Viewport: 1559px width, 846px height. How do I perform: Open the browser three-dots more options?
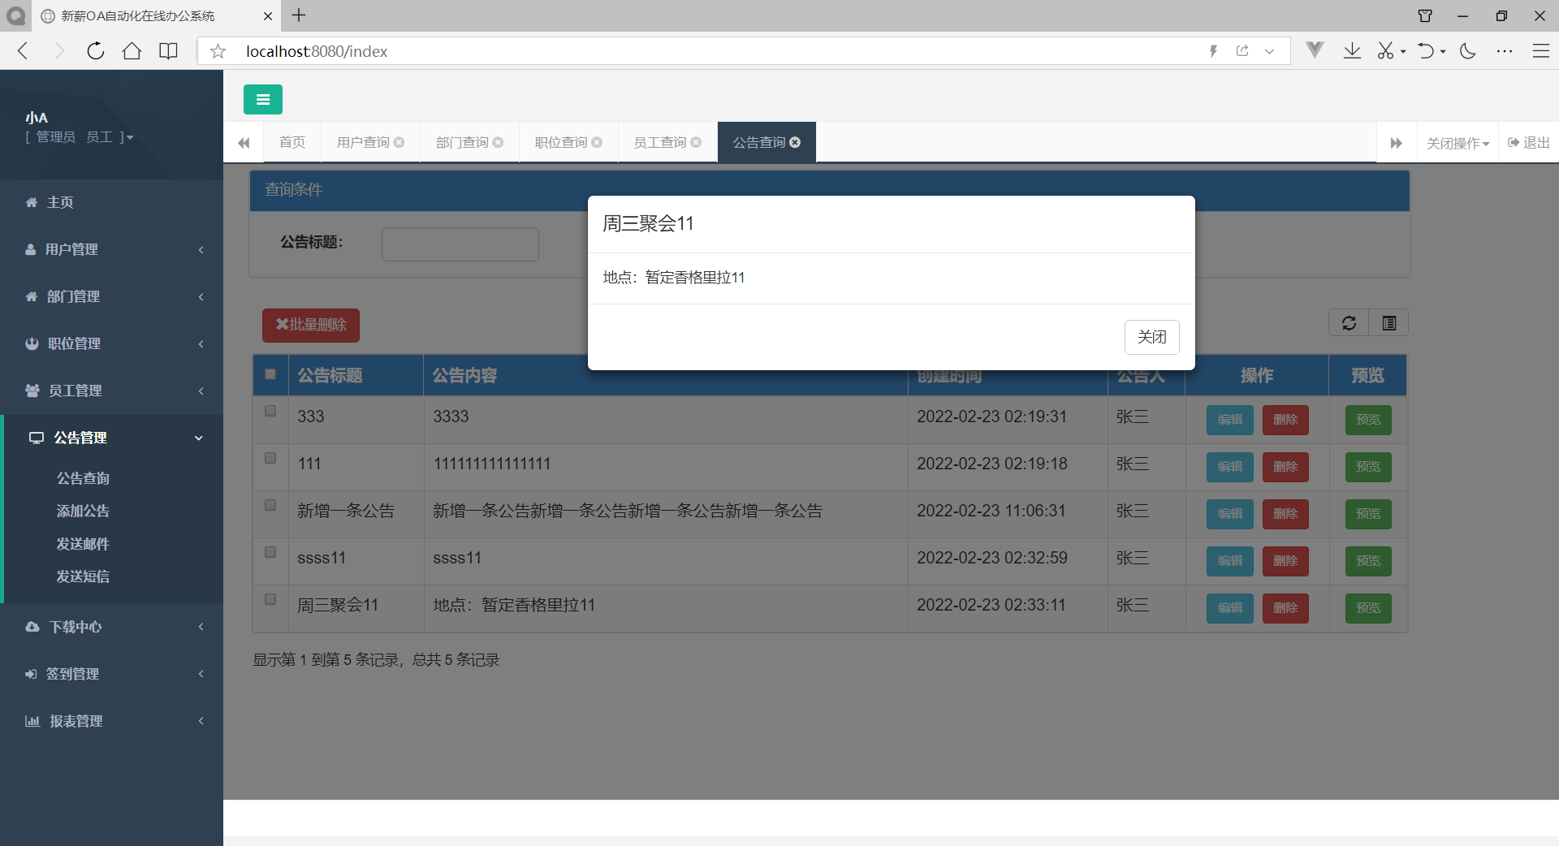(1505, 51)
